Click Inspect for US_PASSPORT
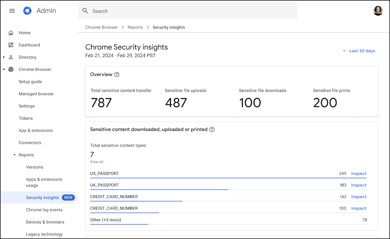Image resolution: width=390 pixels, height=239 pixels. (359, 174)
